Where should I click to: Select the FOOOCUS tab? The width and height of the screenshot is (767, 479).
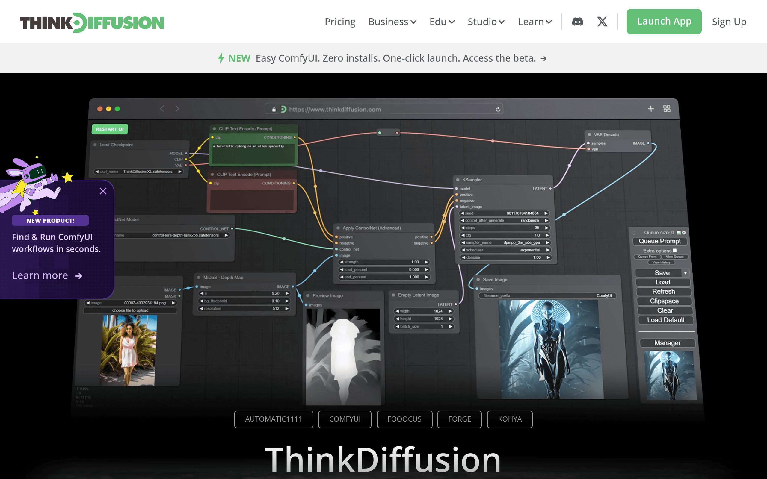click(x=404, y=419)
